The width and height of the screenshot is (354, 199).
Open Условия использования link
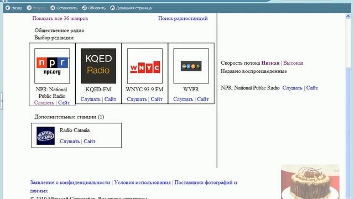[x=142, y=182]
